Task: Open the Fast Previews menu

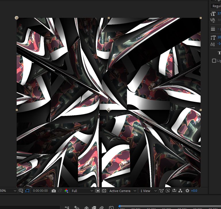Action: [168, 191]
